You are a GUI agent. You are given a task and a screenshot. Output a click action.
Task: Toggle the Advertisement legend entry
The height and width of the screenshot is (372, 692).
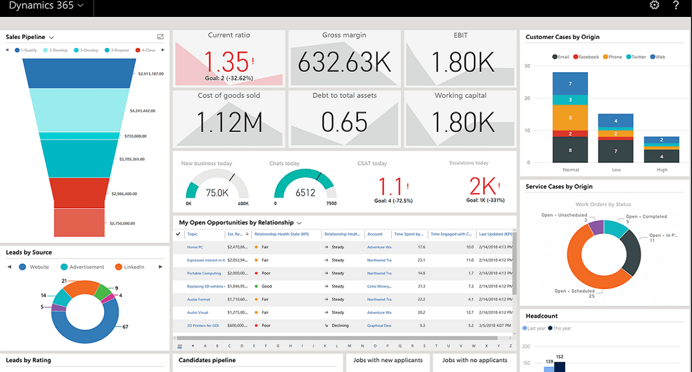83,267
